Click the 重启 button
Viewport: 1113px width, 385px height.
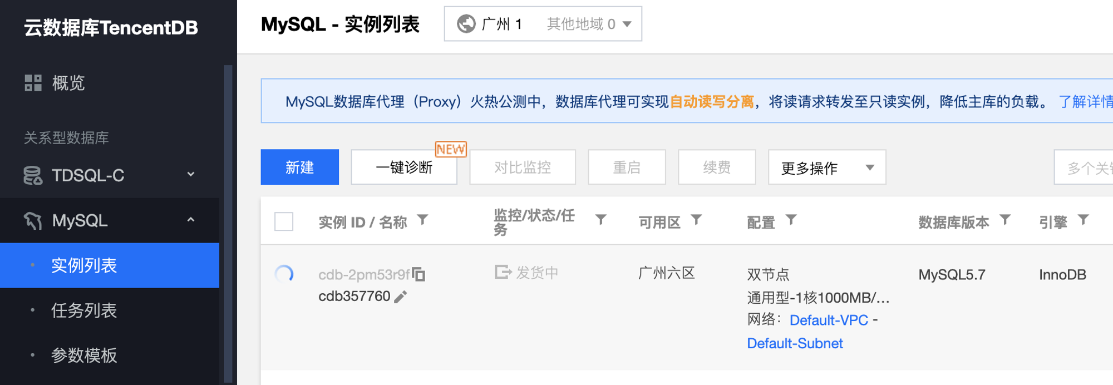[627, 167]
